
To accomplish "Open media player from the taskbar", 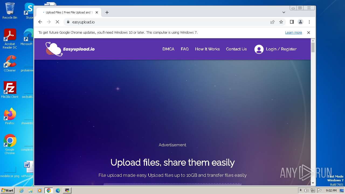I will point(40,190).
